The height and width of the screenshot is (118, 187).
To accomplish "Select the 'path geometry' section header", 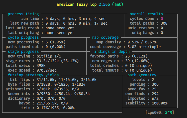I will [x=142, y=75].
